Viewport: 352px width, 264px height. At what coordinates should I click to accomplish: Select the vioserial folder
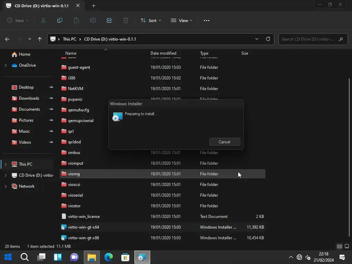tap(163, 195)
